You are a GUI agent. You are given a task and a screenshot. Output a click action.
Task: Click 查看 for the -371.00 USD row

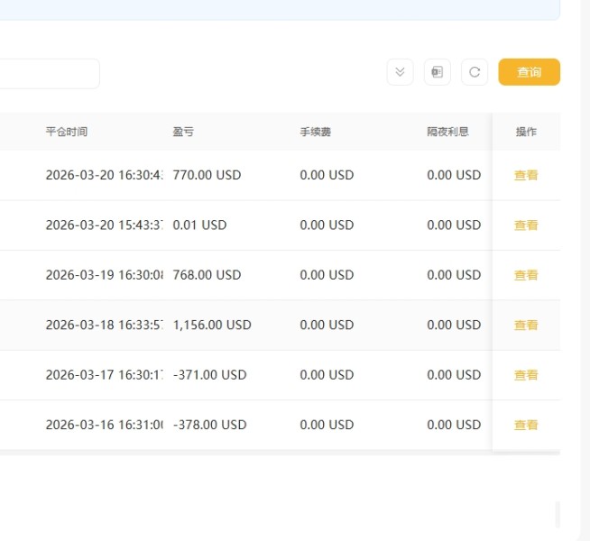526,375
